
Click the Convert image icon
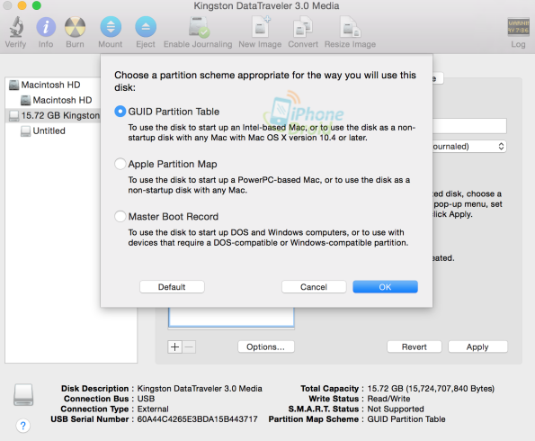coord(303,27)
